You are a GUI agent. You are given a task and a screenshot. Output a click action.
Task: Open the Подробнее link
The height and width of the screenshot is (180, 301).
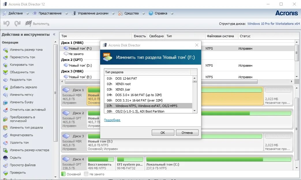point(112,120)
